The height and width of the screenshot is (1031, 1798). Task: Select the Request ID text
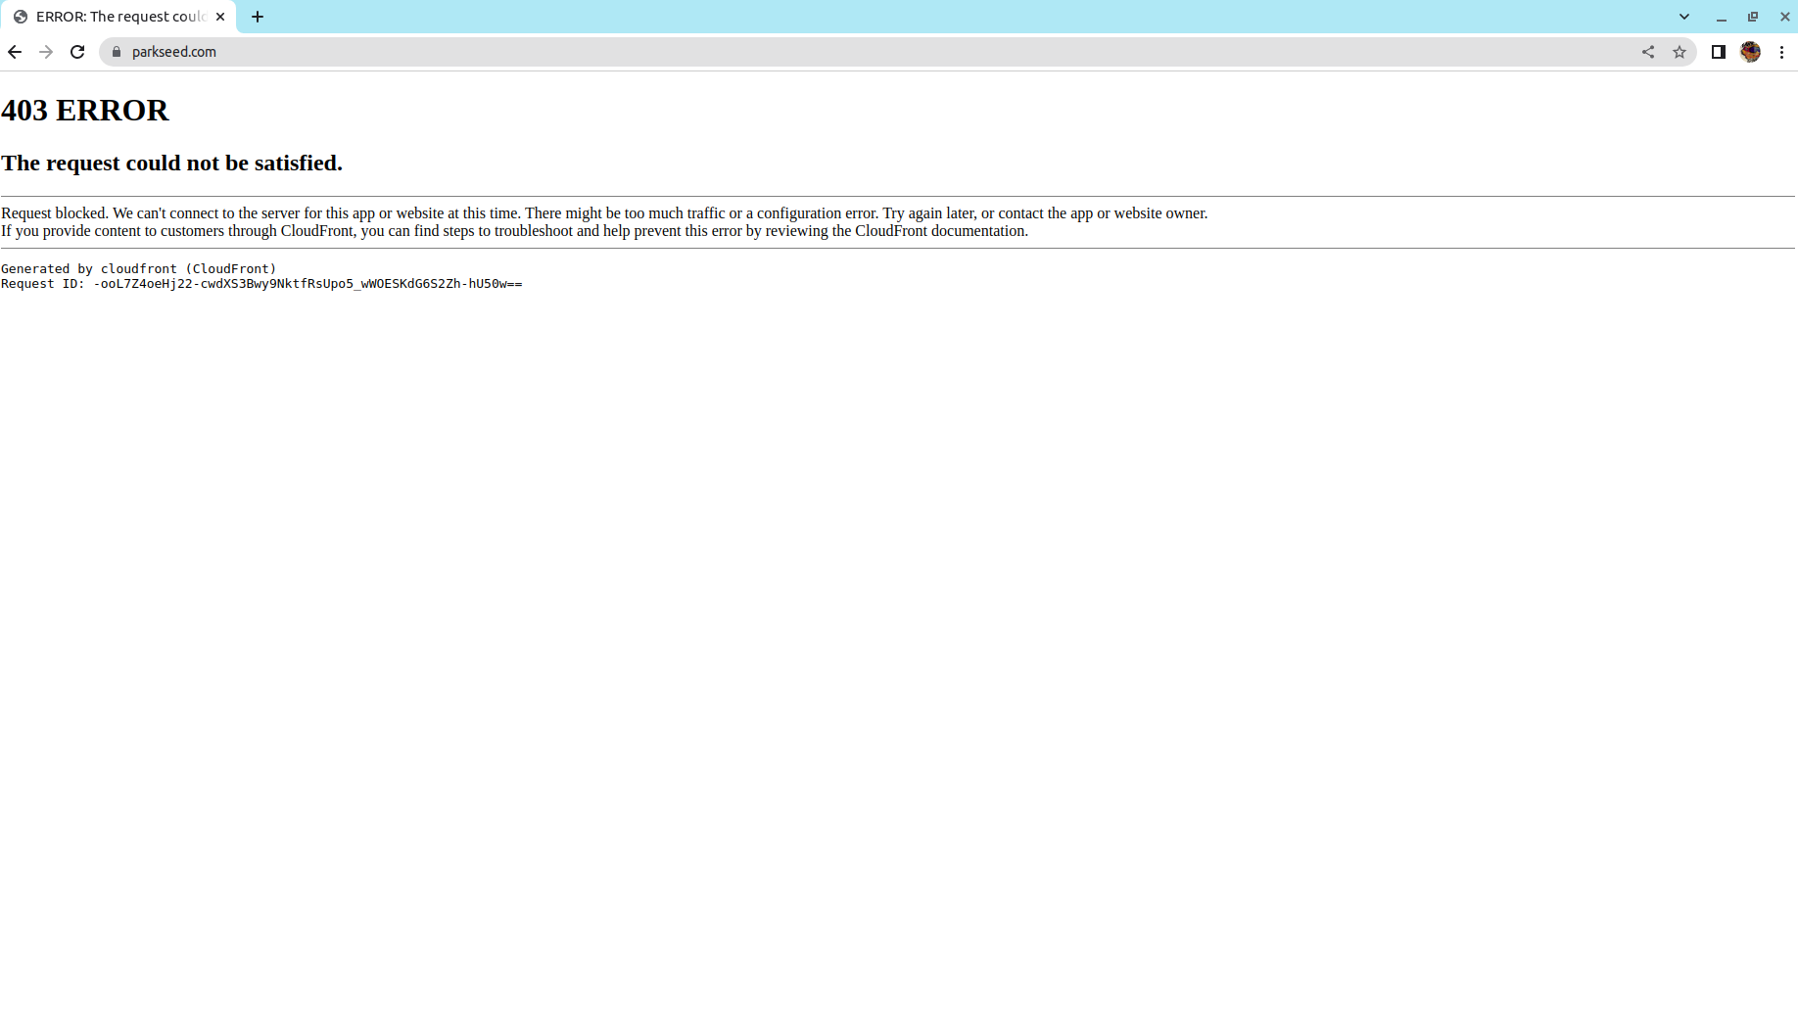(261, 284)
